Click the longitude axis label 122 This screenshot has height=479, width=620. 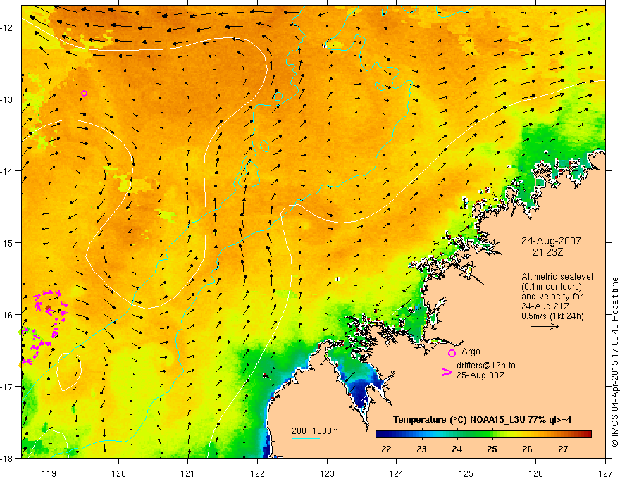coord(257,473)
